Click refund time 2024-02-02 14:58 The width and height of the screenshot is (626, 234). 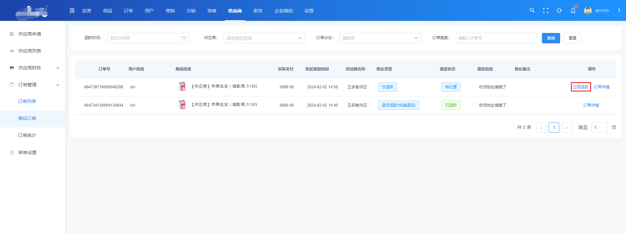[322, 87]
